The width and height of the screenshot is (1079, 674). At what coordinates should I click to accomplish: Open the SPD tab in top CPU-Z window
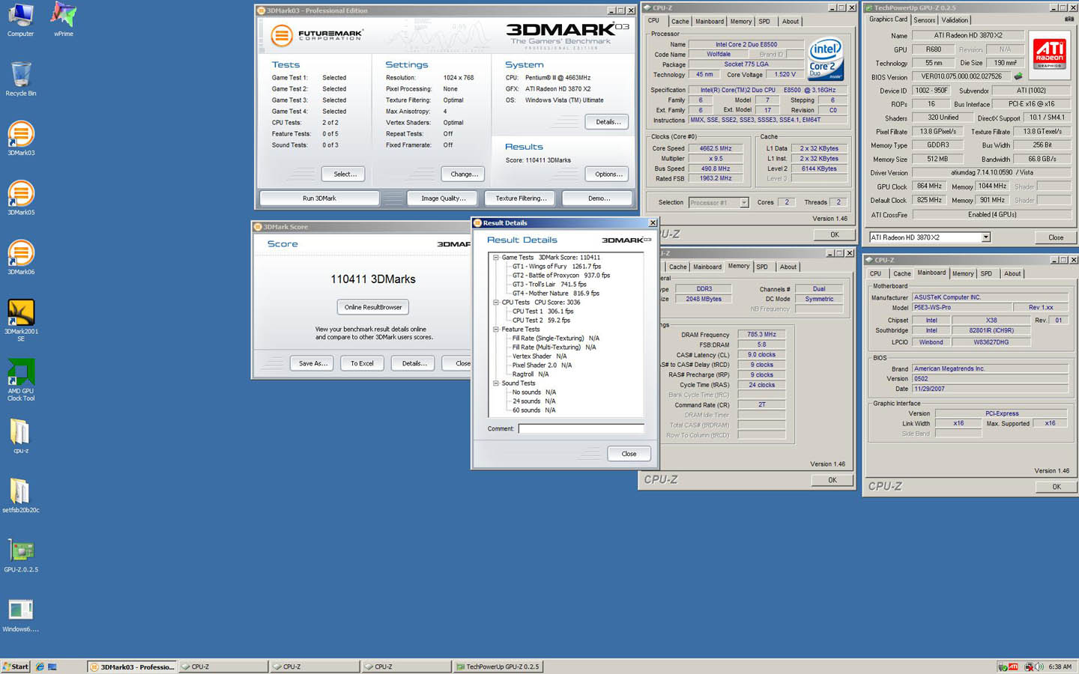click(764, 21)
